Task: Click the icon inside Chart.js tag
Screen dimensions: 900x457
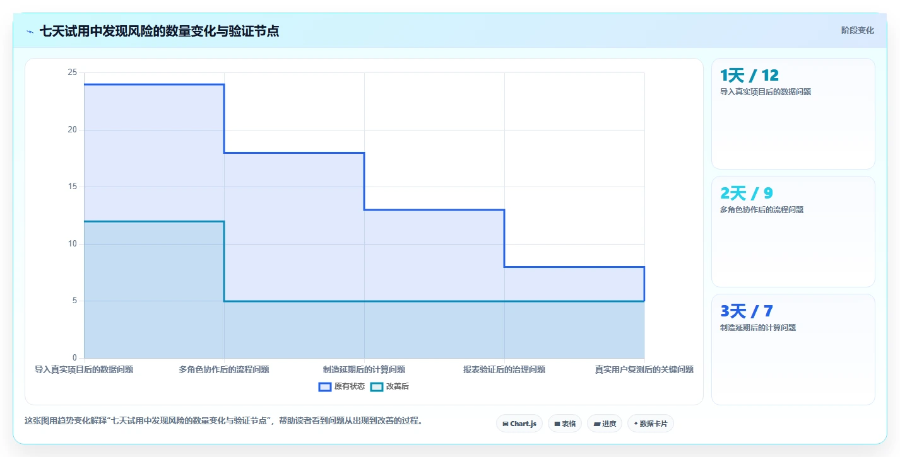Action: point(506,424)
